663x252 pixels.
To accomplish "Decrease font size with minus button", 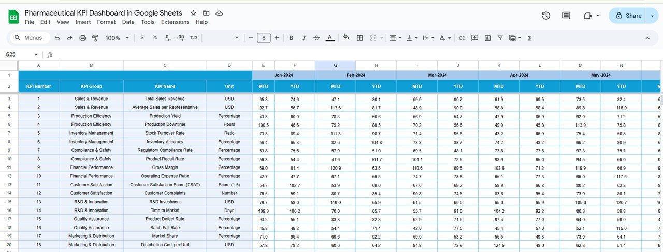I will 251,38.
